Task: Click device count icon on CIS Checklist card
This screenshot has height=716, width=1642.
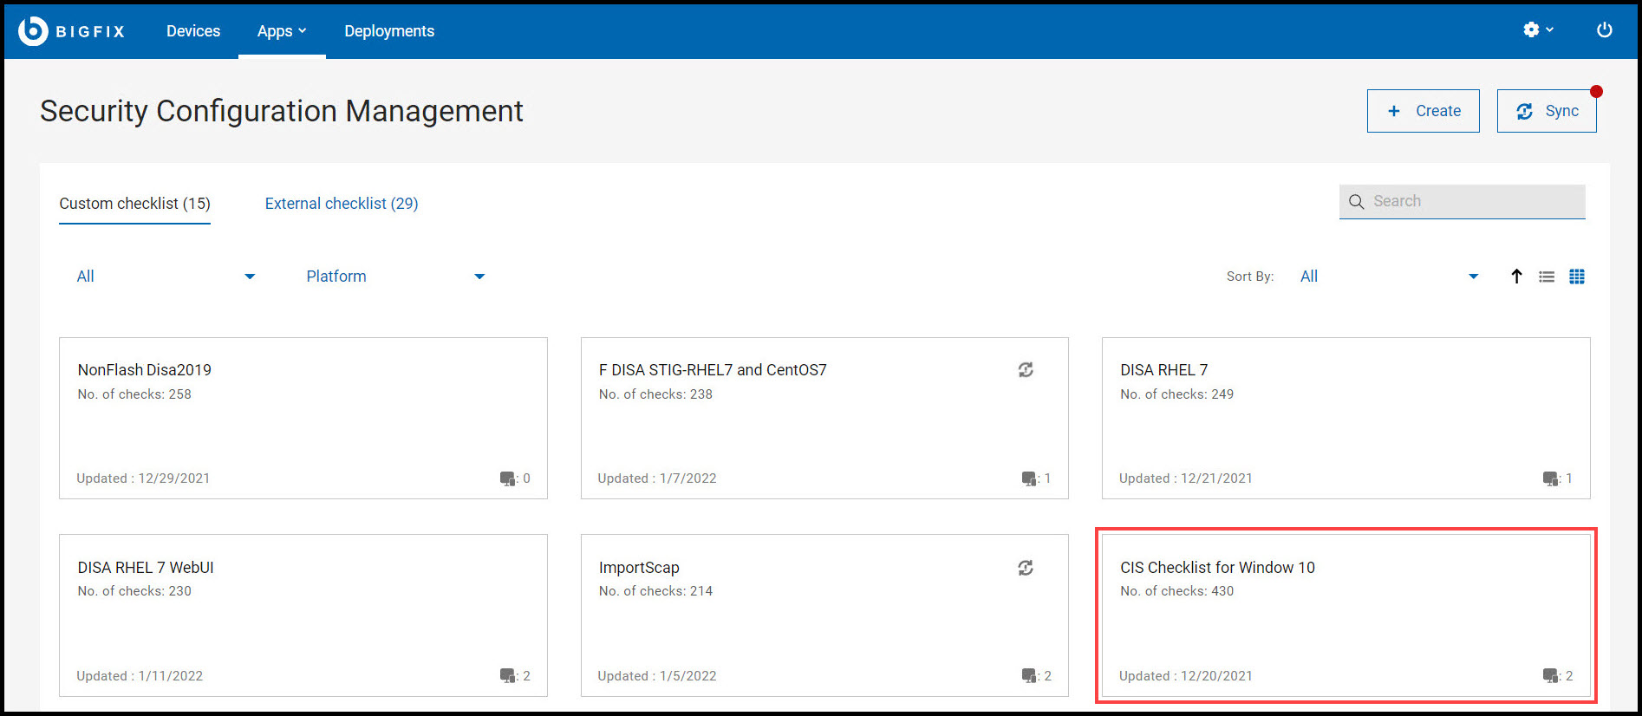Action: click(1551, 676)
